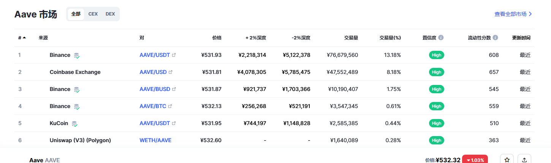551x163 pixels.
Task: Switch to the DEX filter tab
Action: click(x=110, y=14)
